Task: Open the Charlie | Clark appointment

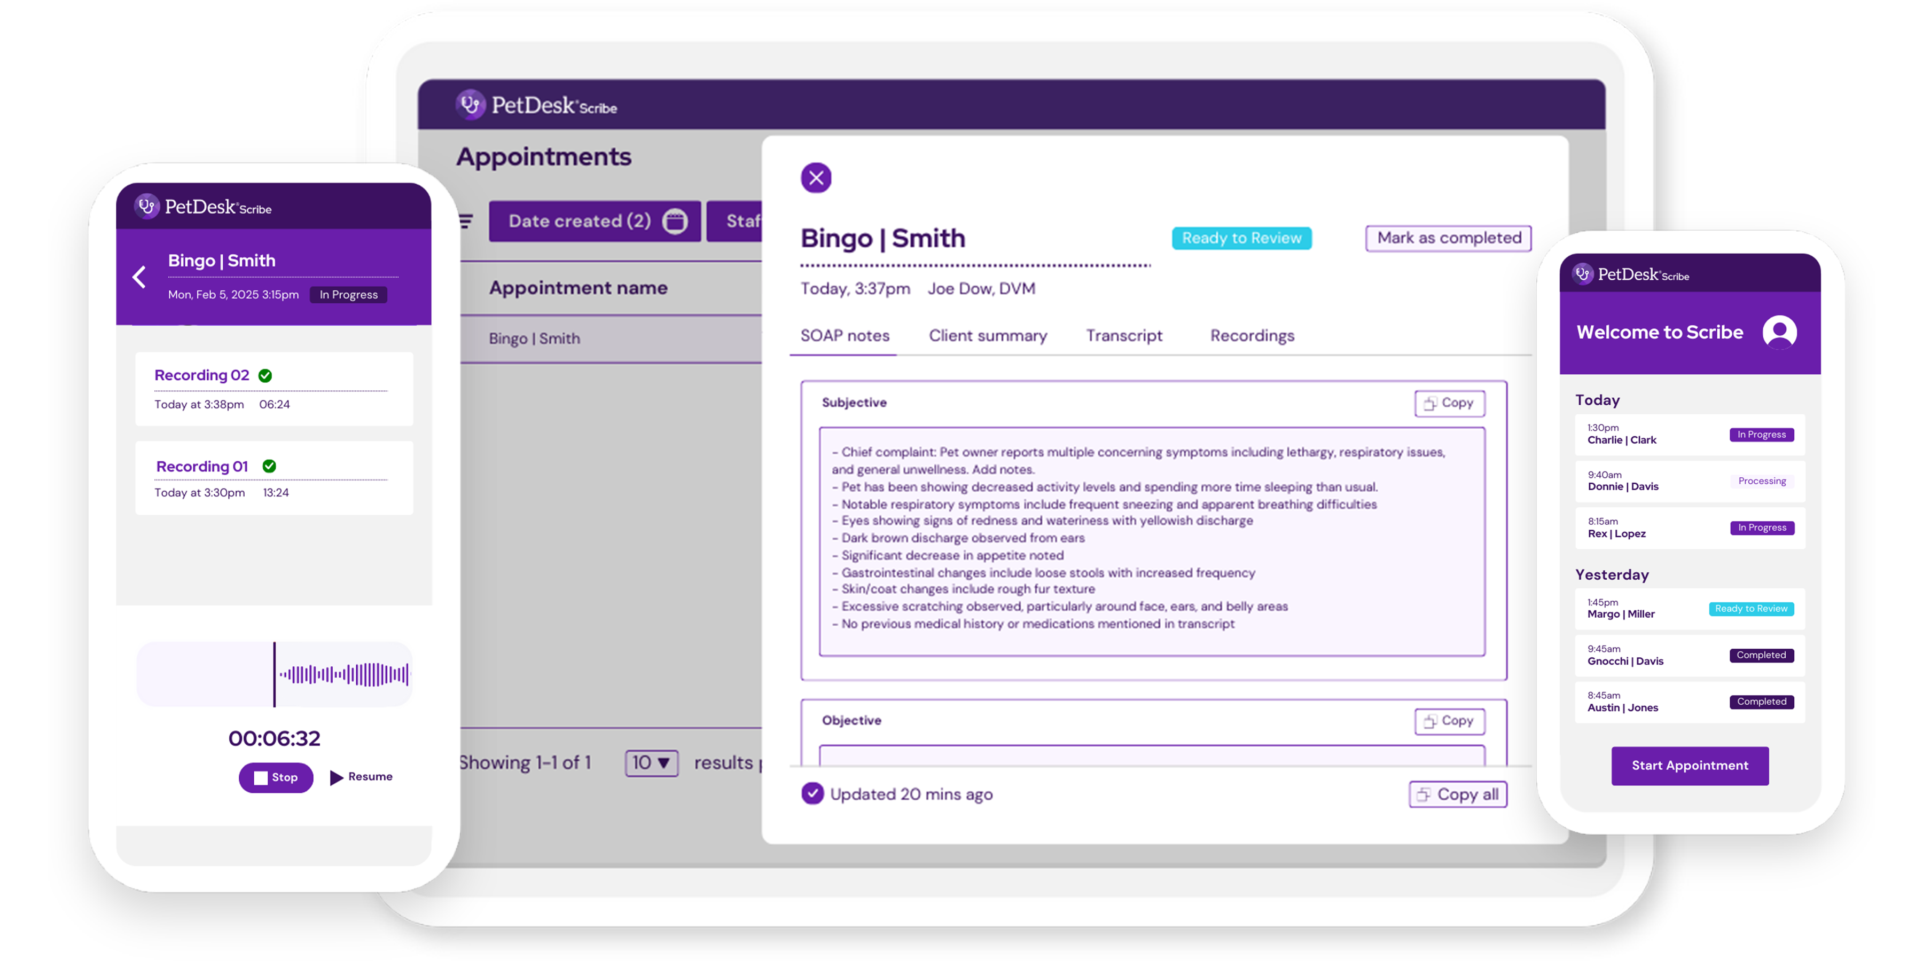Action: [1690, 434]
